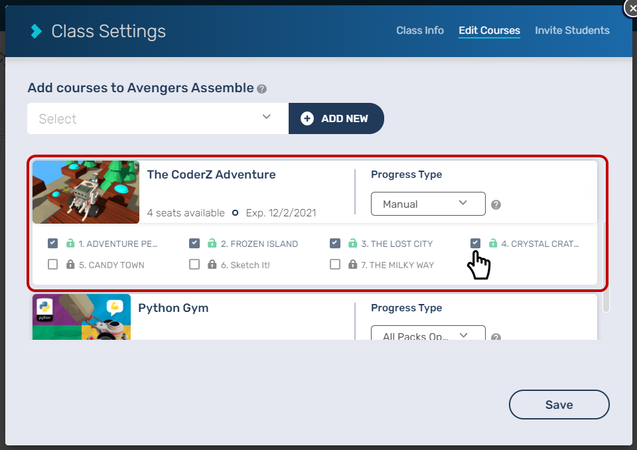Select the Edit Courses tab
The height and width of the screenshot is (450, 637).
[x=489, y=31]
